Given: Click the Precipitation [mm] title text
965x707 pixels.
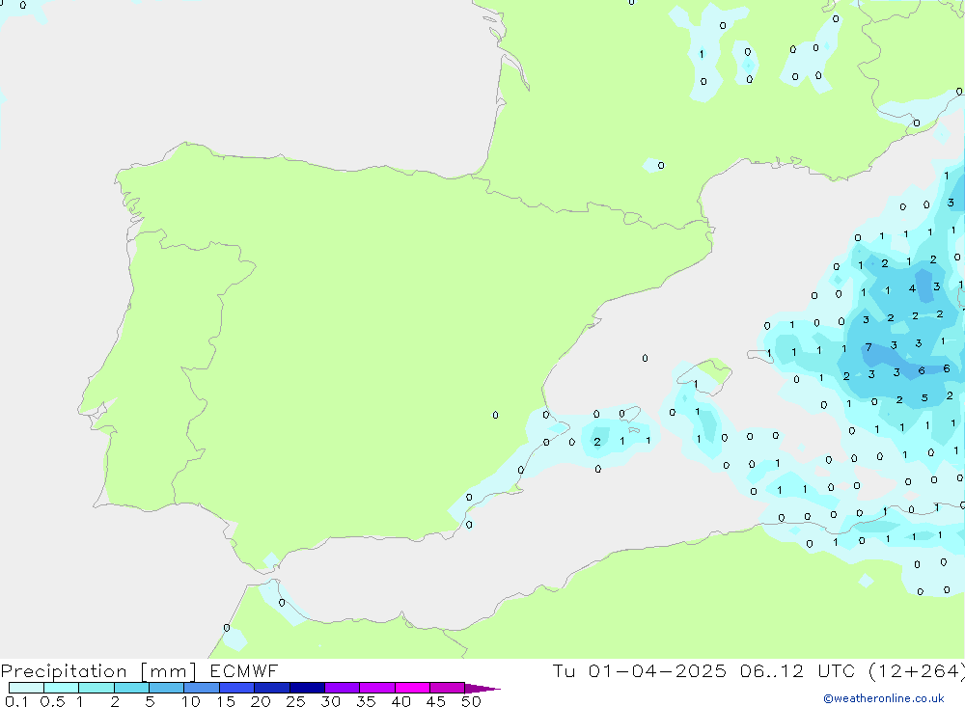Looking at the screenshot, I should 99,671.
